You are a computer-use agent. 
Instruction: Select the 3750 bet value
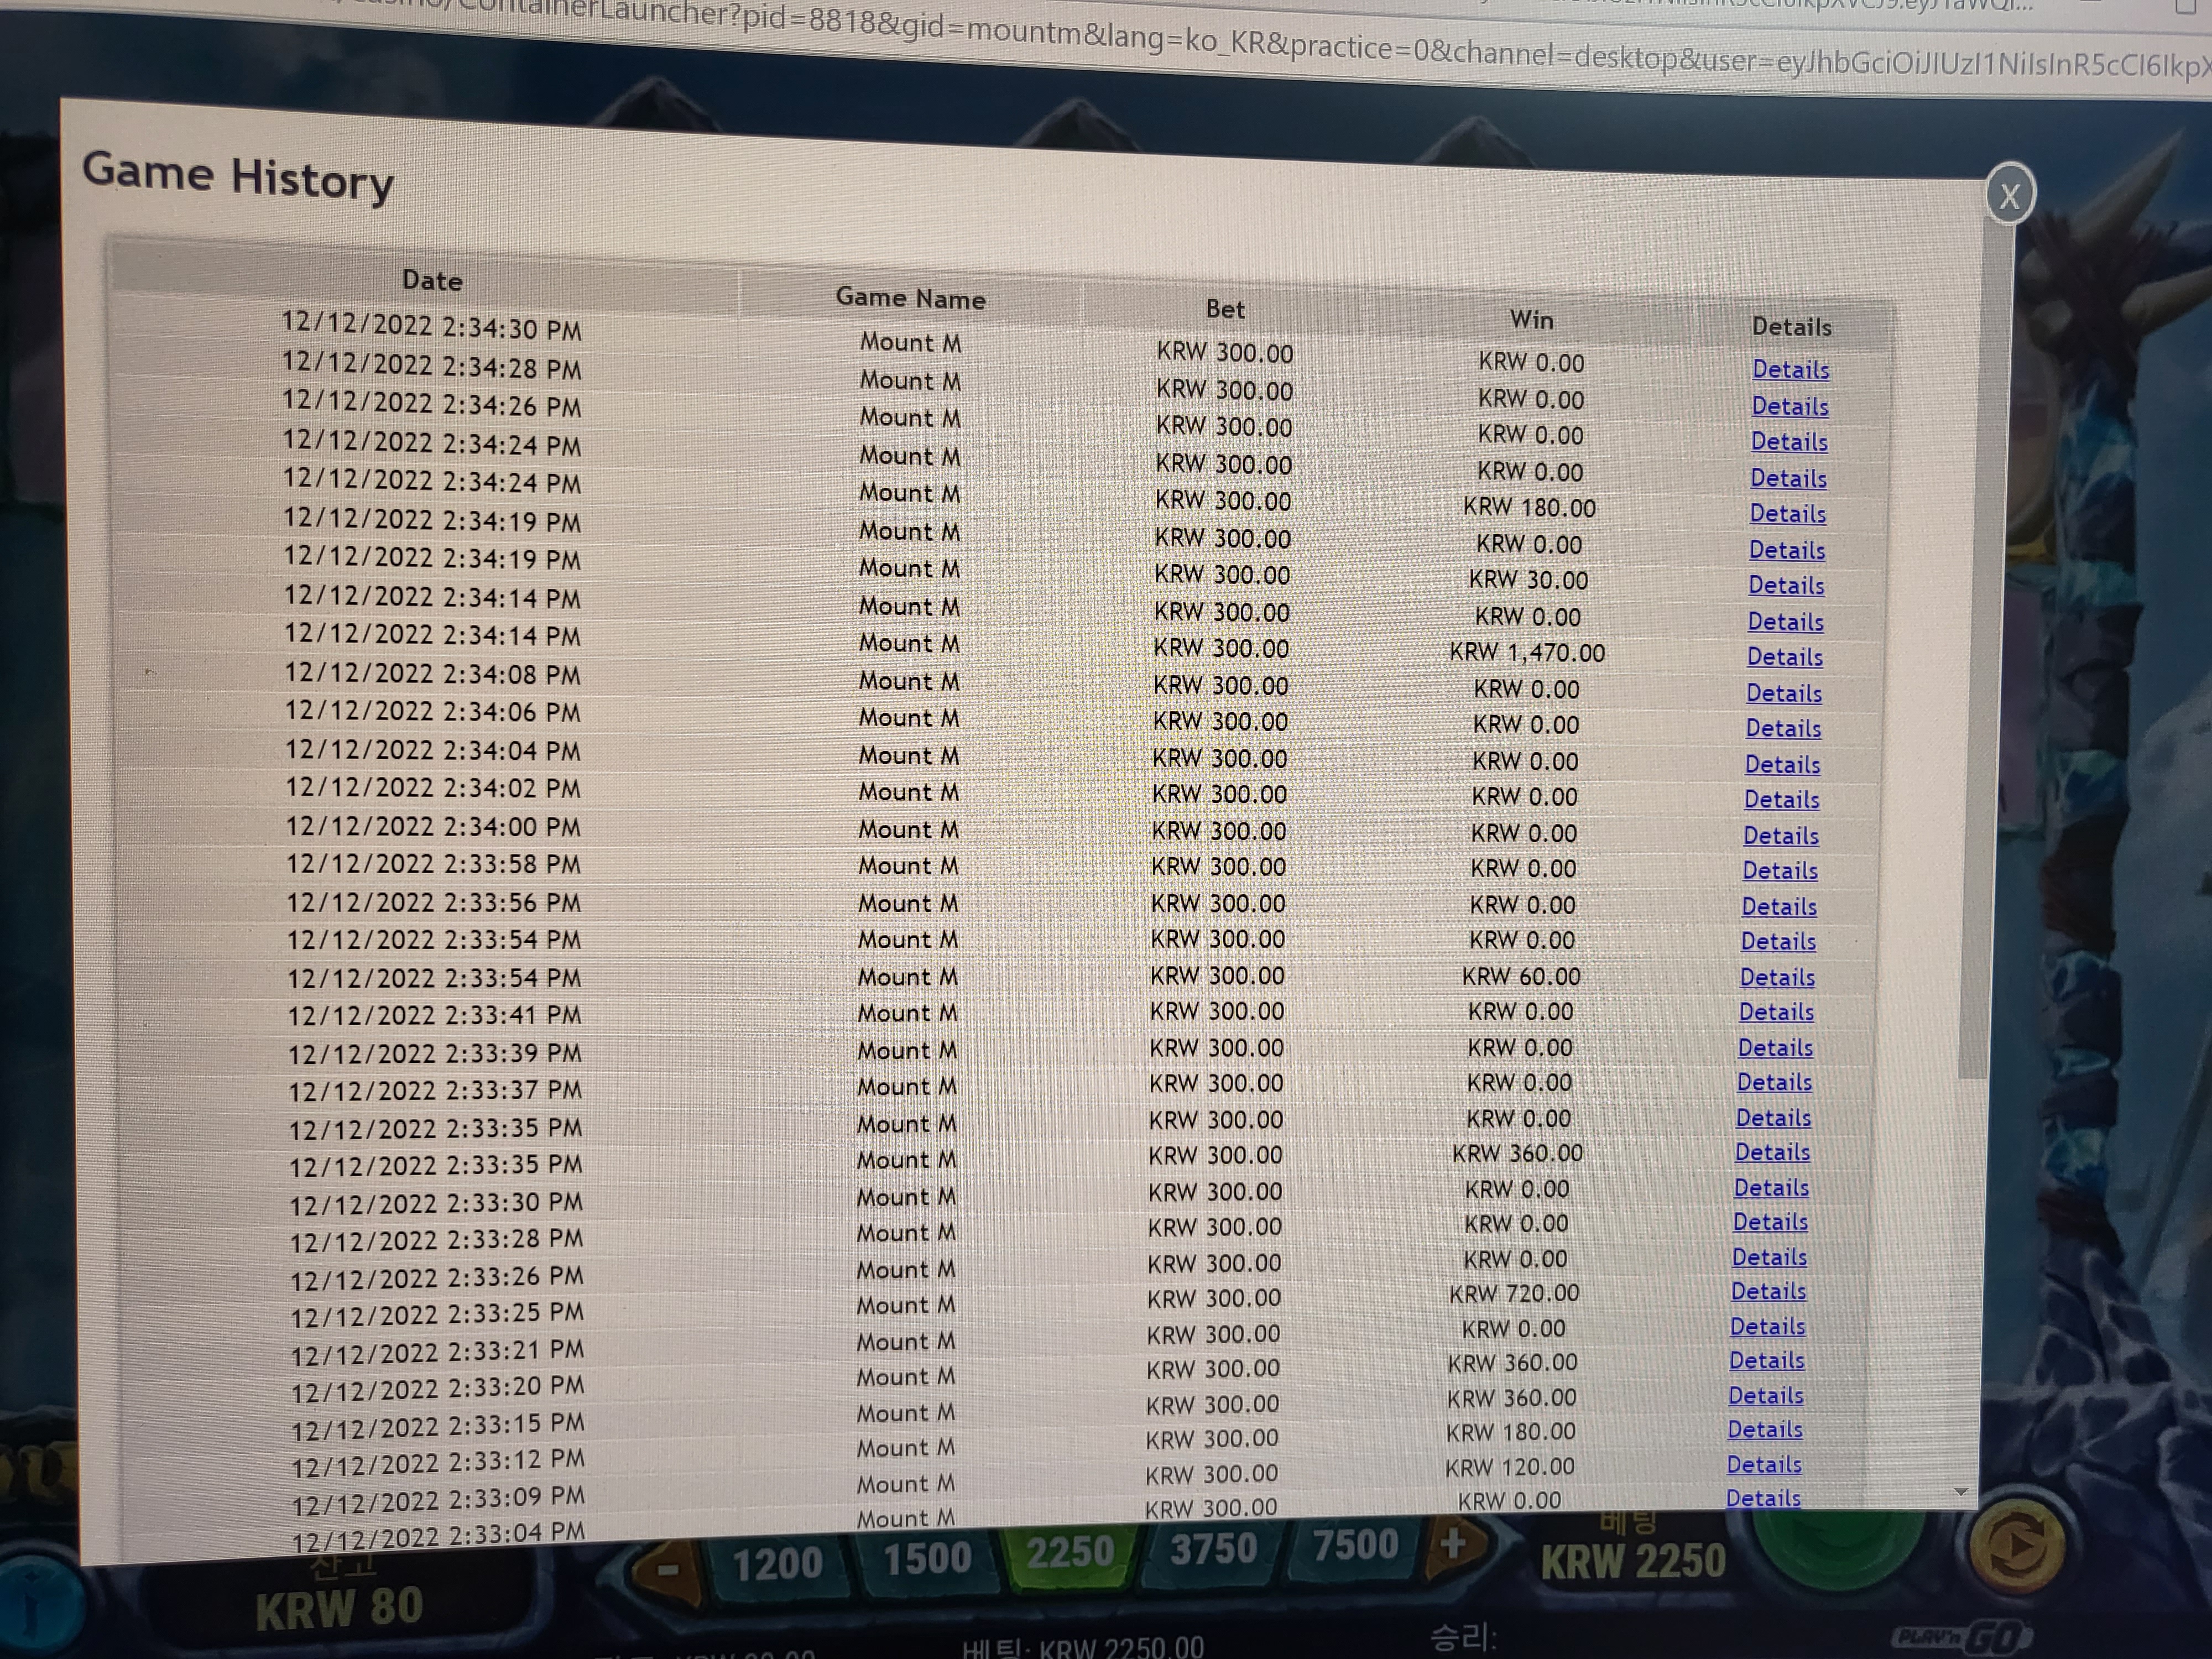tap(1213, 1550)
